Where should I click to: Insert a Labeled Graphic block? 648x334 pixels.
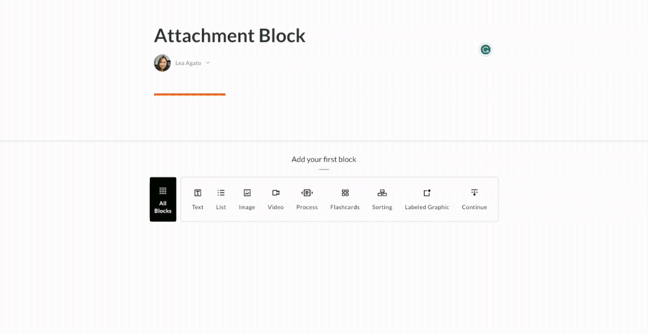[427, 199]
